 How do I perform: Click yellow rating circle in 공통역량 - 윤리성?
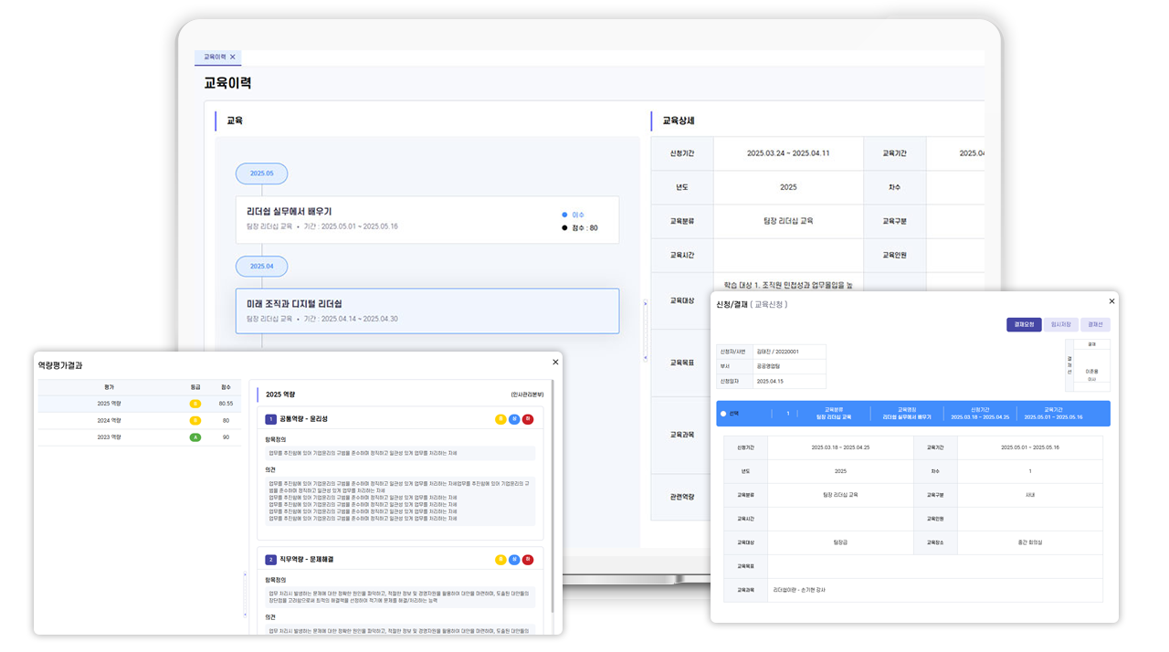pyautogui.click(x=500, y=419)
